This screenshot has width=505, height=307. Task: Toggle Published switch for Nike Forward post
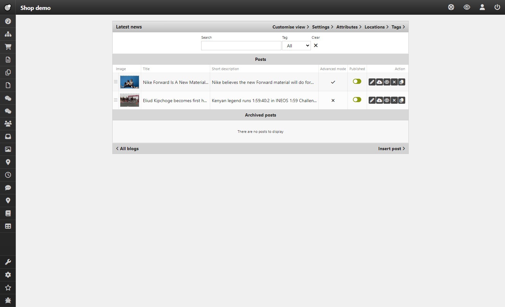point(357,82)
